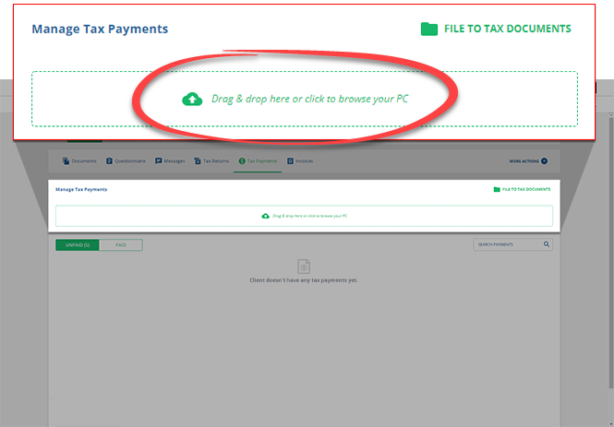This screenshot has height=427, width=614.
Task: Open the Questionnaire tab
Action: tap(126, 160)
